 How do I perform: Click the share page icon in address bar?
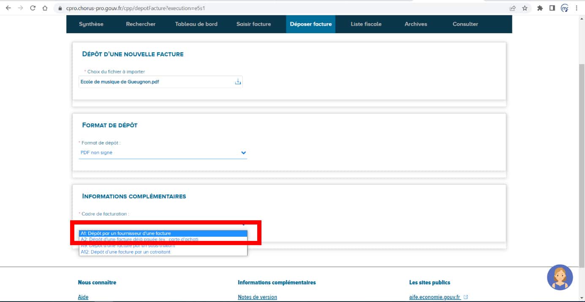tap(512, 8)
